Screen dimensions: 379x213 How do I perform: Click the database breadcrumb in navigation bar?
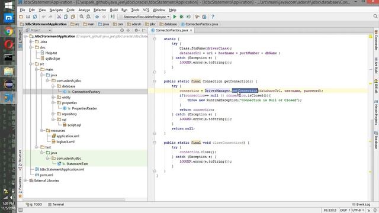(x=168, y=24)
